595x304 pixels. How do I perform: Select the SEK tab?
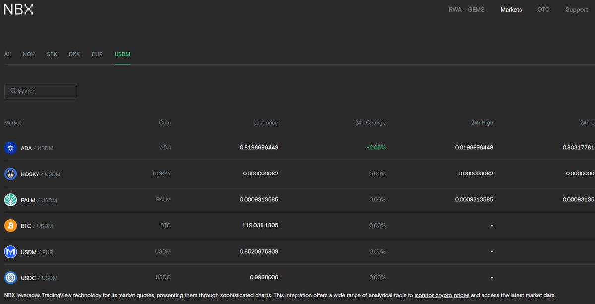(52, 54)
